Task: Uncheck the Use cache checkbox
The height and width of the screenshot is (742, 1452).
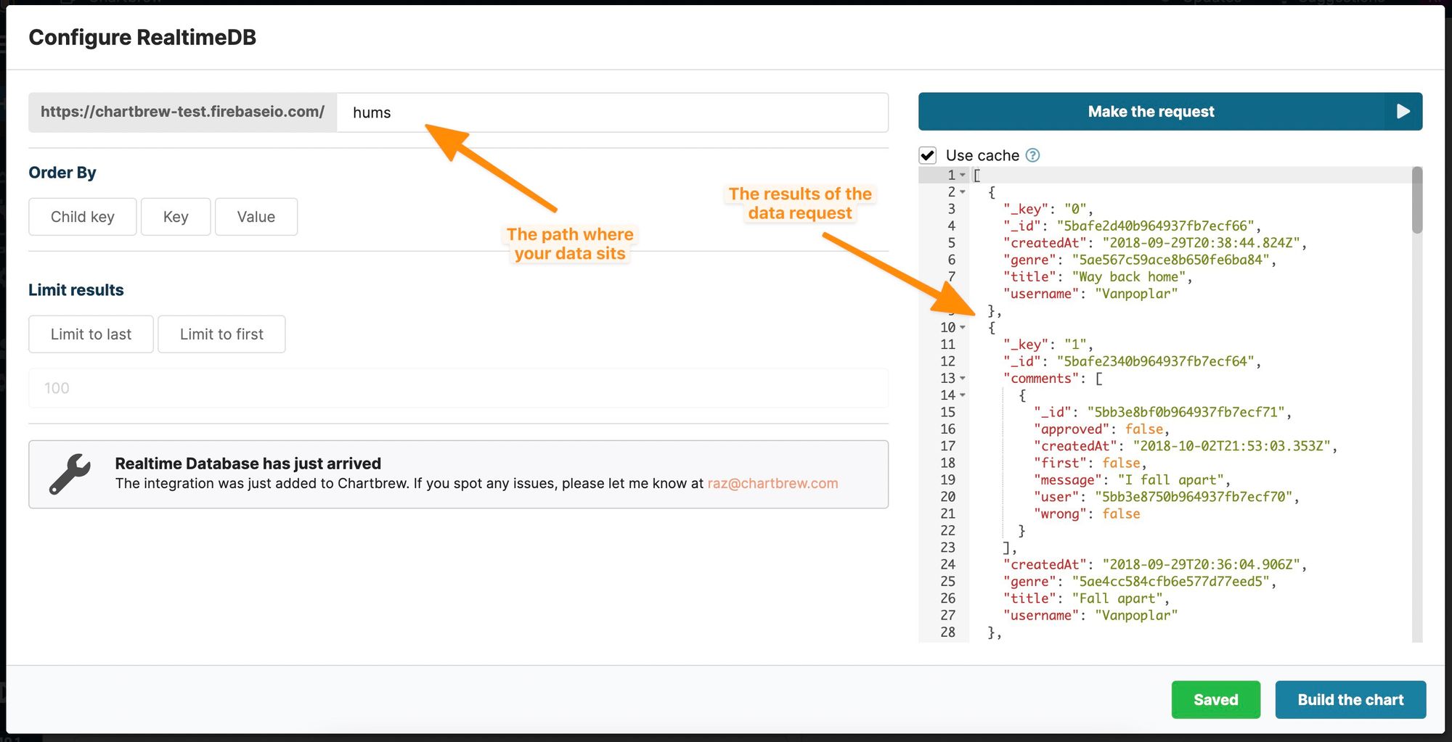Action: click(928, 155)
